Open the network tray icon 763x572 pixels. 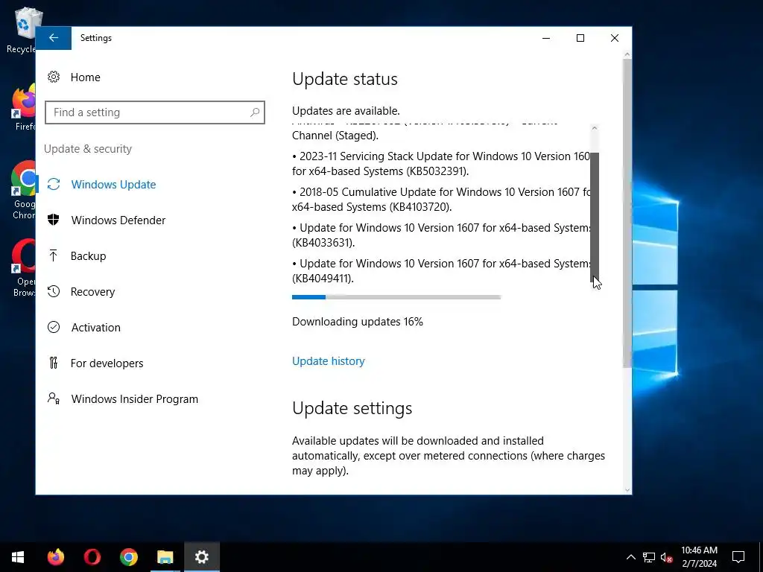[649, 557]
